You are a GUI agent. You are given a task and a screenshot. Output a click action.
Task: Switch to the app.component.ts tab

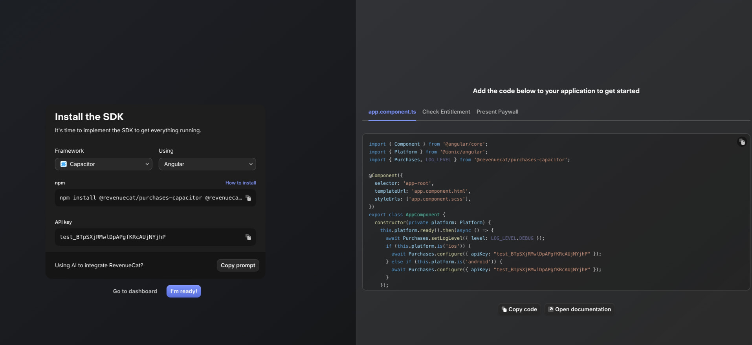coord(392,112)
